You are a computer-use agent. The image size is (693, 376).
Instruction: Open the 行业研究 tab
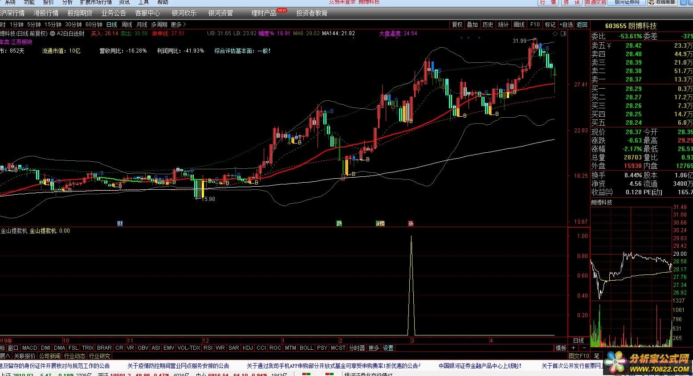[x=99, y=356]
